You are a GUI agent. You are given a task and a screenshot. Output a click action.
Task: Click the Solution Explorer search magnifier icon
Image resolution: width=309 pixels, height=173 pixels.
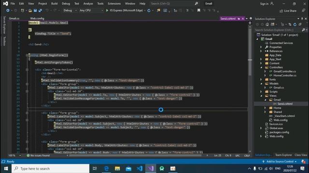click(x=304, y=30)
